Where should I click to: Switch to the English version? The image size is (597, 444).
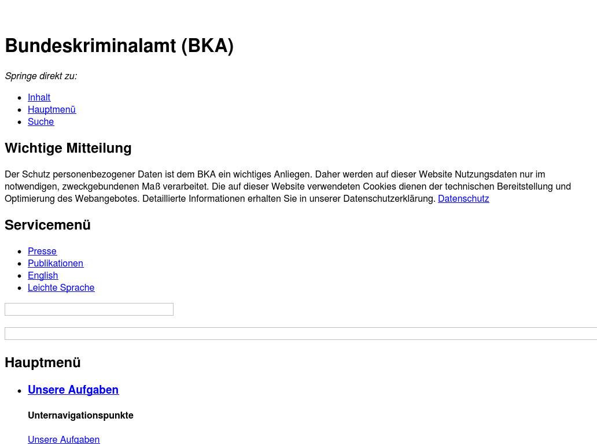point(43,275)
